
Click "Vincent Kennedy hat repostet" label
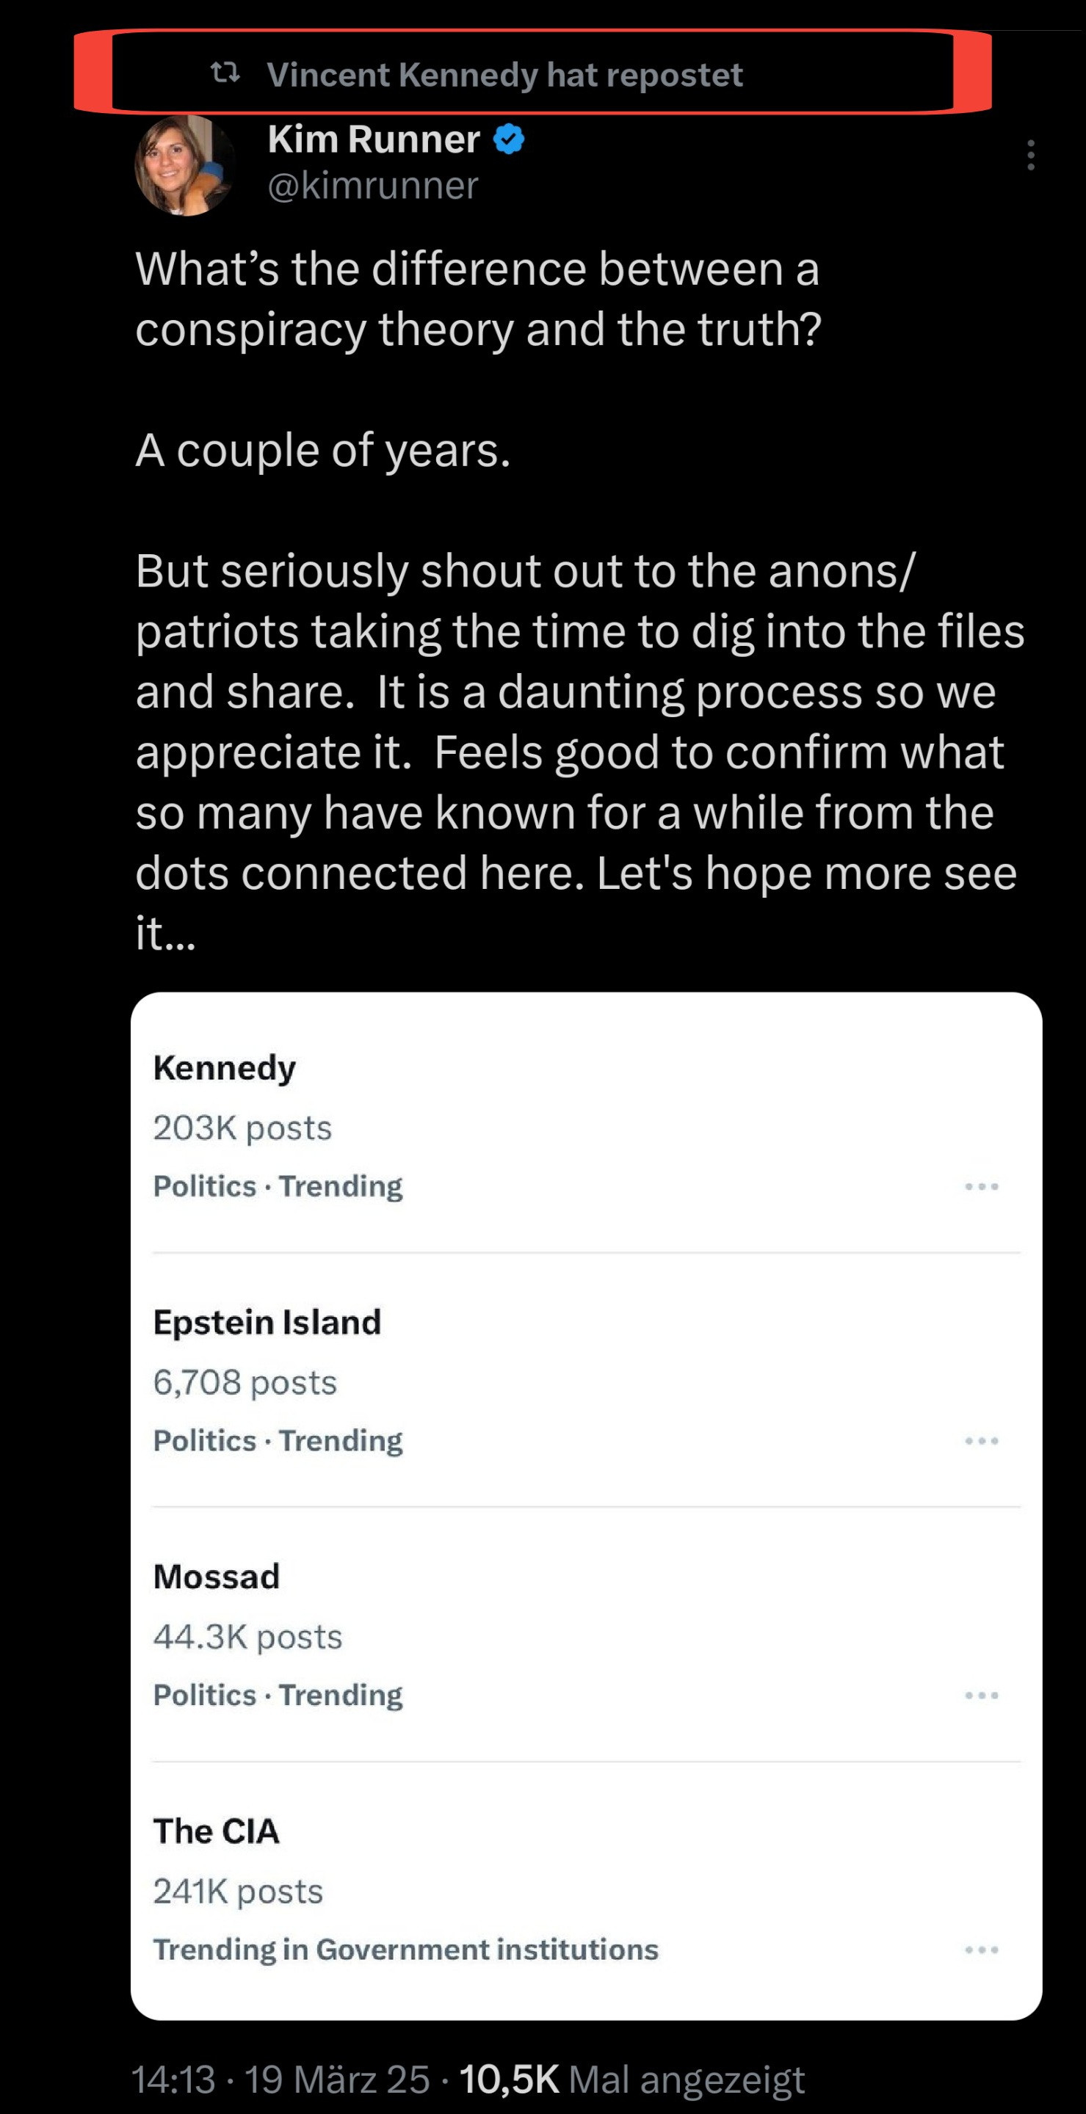(x=504, y=76)
